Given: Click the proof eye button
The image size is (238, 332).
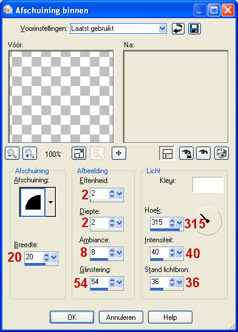Looking at the screenshot, I should pyautogui.click(x=203, y=153).
